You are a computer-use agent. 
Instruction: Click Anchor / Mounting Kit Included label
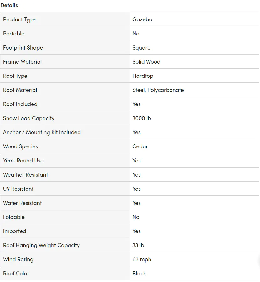[x=42, y=132]
